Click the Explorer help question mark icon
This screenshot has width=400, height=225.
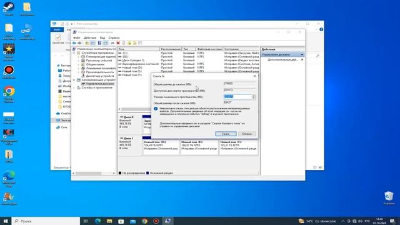(x=321, y=29)
